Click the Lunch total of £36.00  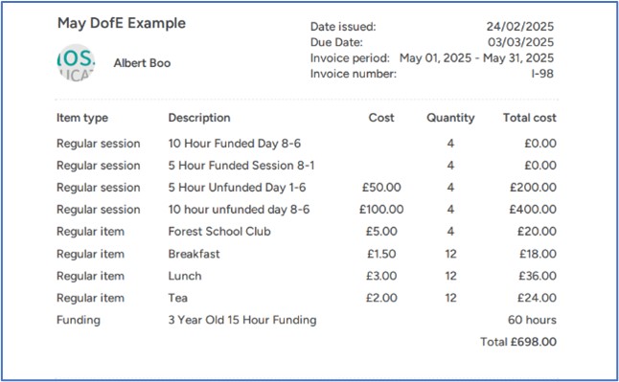pos(538,276)
